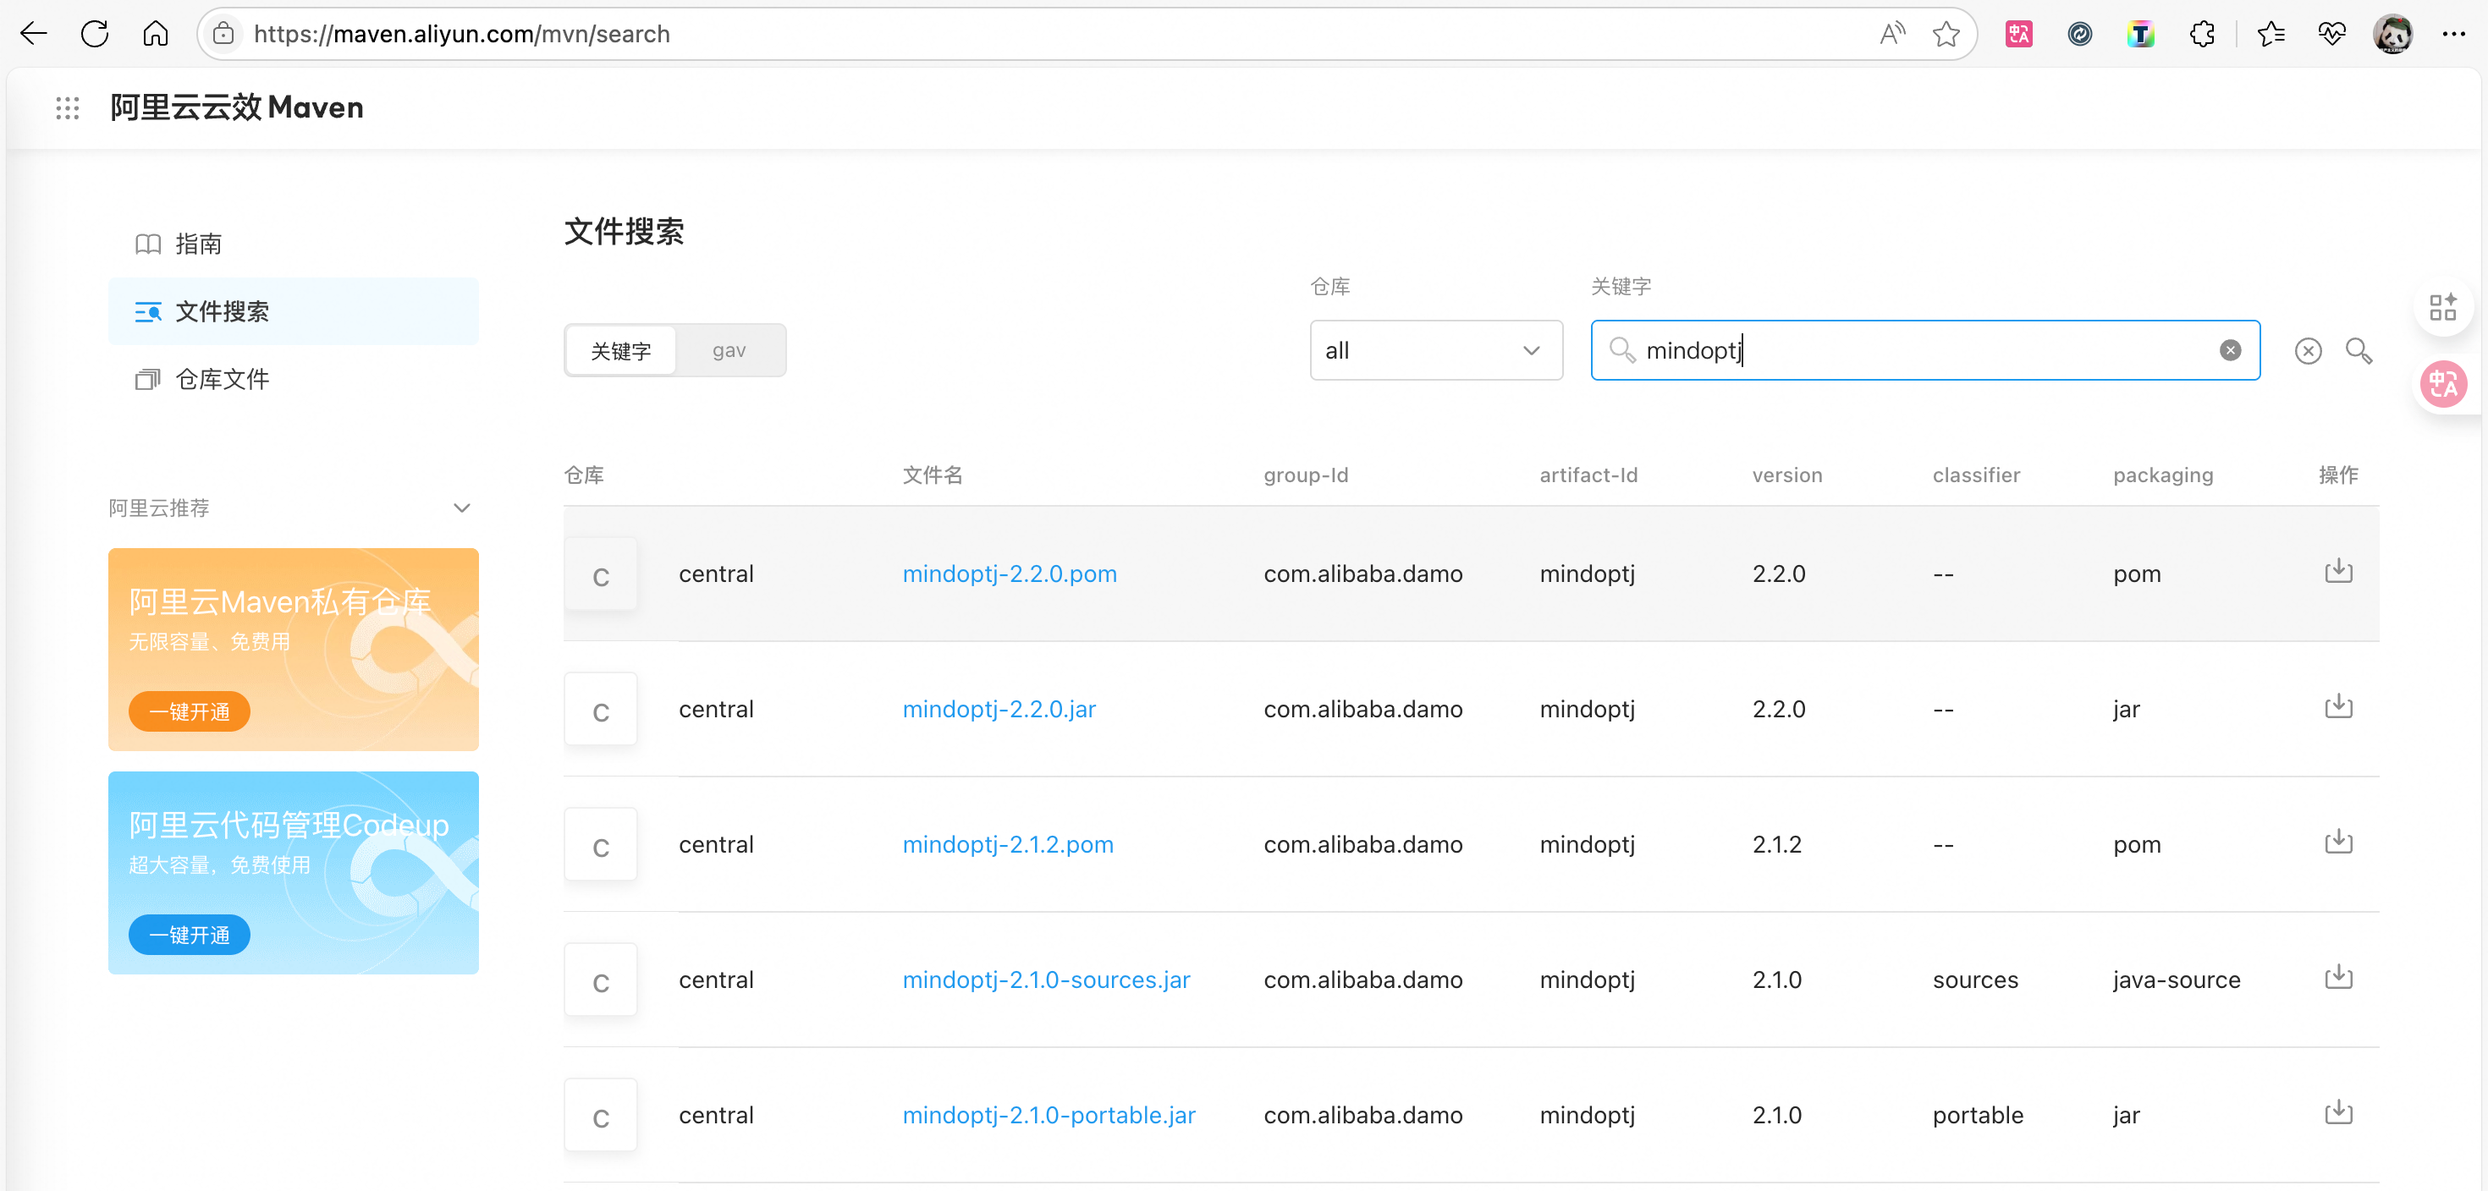Viewport: 2488px width, 1191px height.
Task: Open the mindoptj-2.2.0.pom link
Action: (1010, 574)
